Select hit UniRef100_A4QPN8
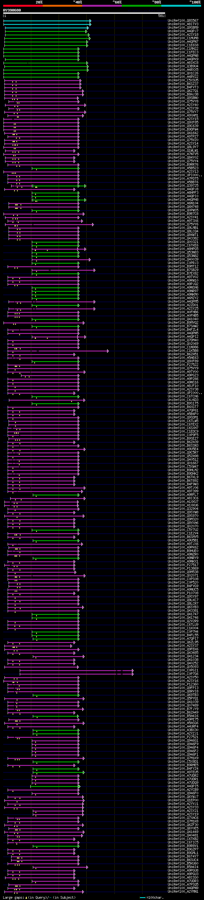 pos(183,56)
